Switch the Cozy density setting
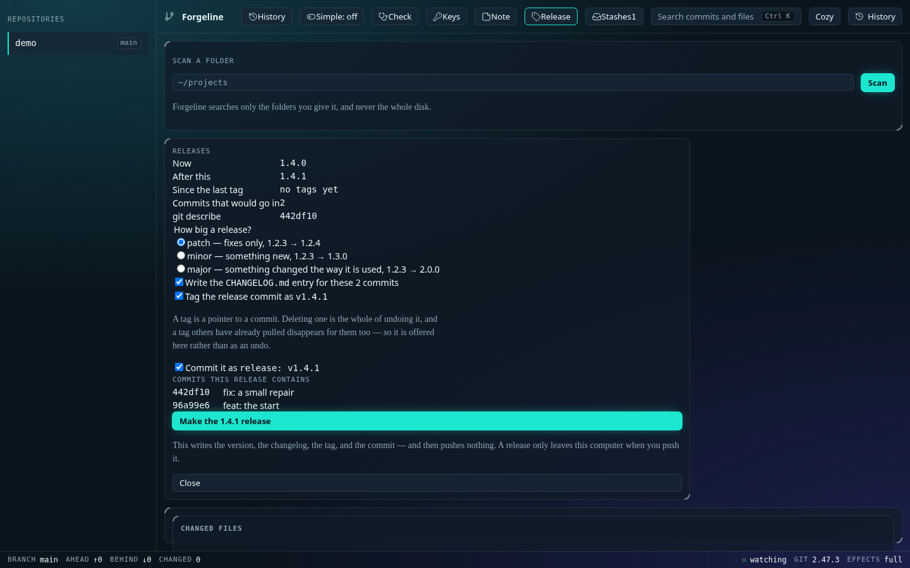 [x=825, y=16]
